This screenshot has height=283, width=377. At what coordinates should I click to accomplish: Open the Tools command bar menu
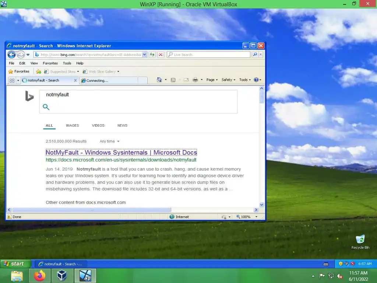coord(245,80)
